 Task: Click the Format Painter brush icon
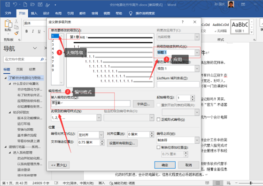tap(16, 33)
